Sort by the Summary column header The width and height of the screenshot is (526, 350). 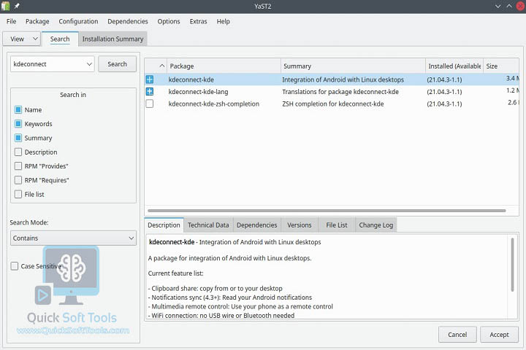click(353, 66)
